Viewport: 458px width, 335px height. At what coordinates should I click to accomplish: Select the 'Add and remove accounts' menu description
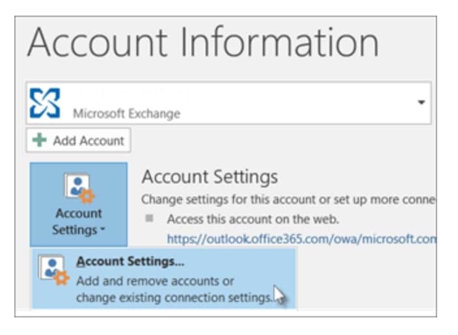click(154, 281)
